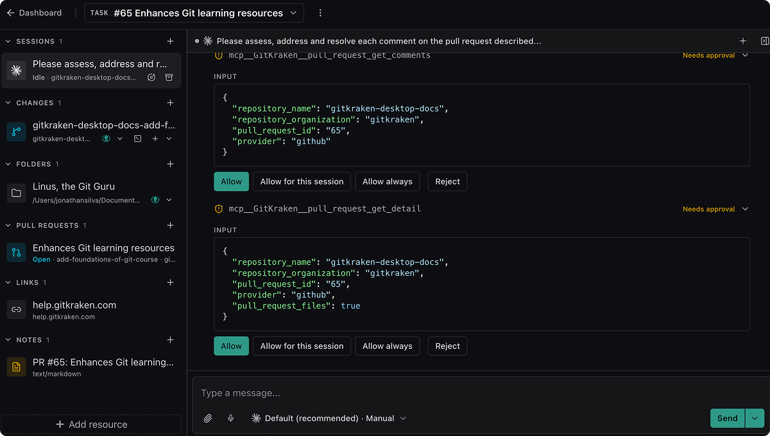Collapse the pull_request_get_comments Needs approval chevron
770x436 pixels.
[745, 56]
